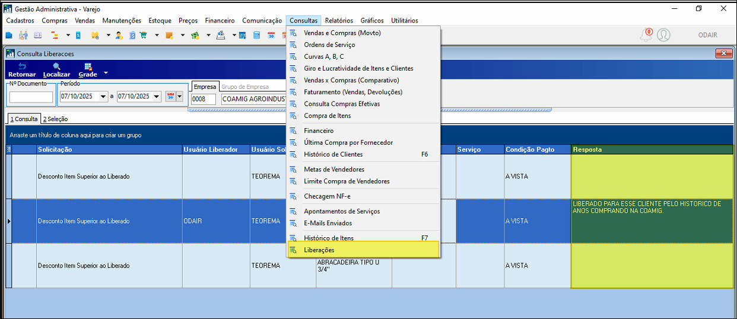The height and width of the screenshot is (319, 737).
Task: Open the Relatórios menu
Action: (x=339, y=21)
